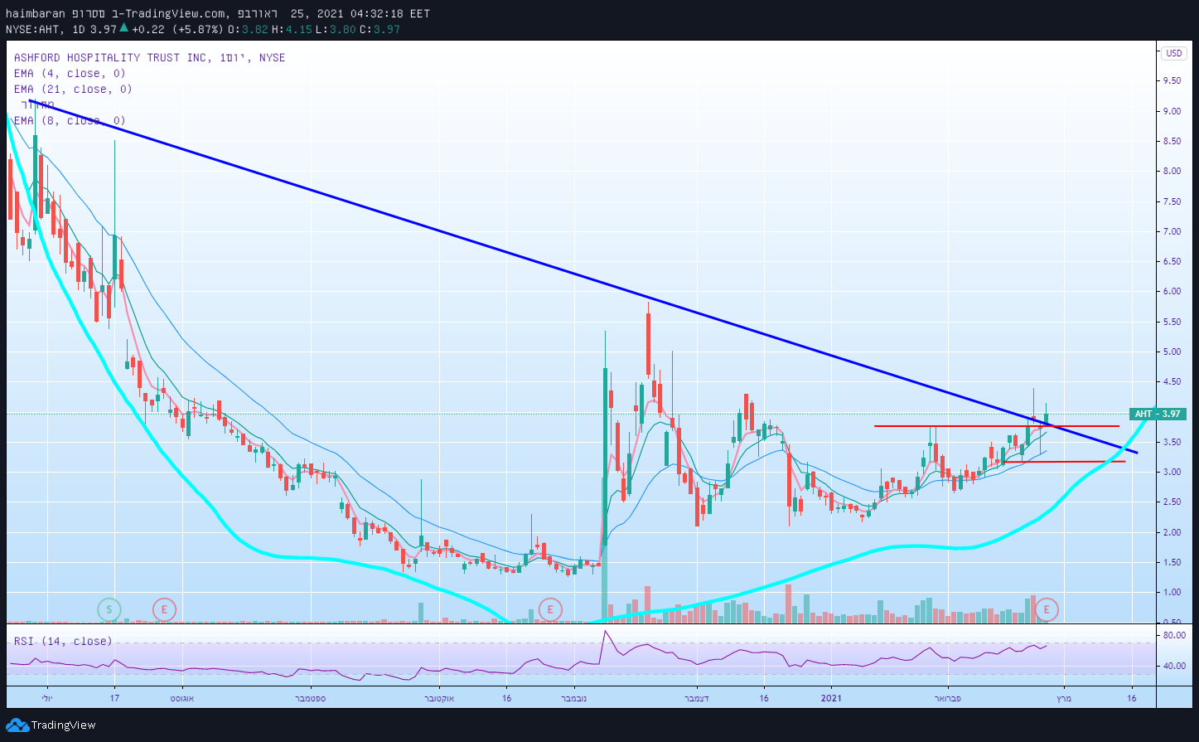Screen dimensions: 1199x742
Task: Open the earnings E marker near מרץ
Action: pos(1047,609)
